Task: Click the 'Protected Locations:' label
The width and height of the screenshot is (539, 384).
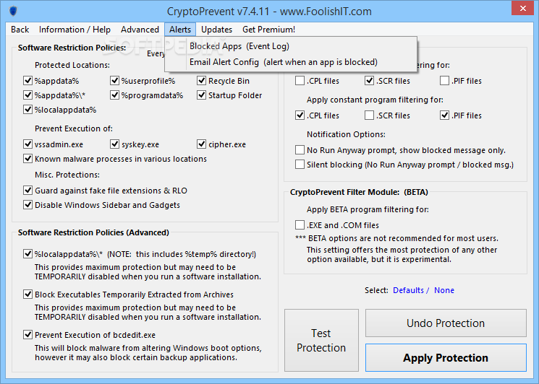Action: point(72,65)
